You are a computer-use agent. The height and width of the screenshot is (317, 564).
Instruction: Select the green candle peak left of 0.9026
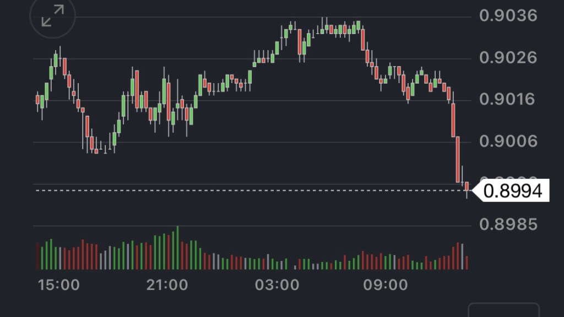tap(56, 59)
